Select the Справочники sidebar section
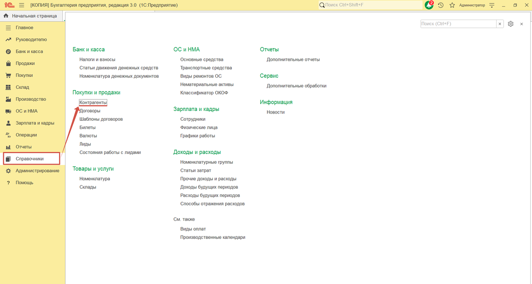The image size is (532, 284). tap(31, 159)
